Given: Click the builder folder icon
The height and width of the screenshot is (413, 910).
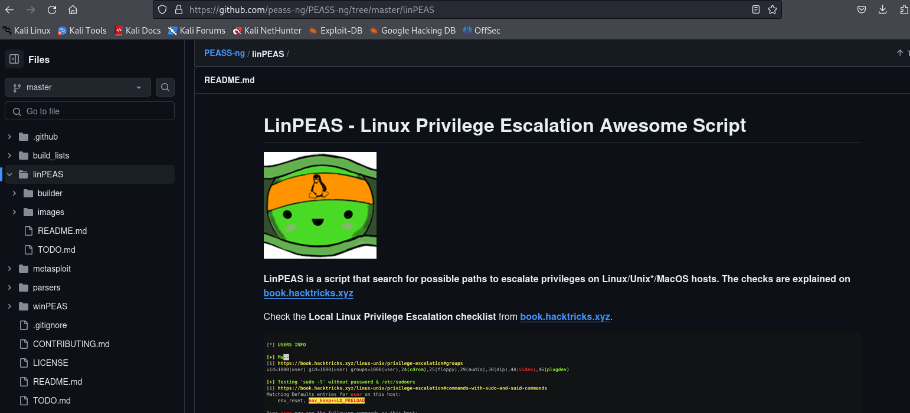Looking at the screenshot, I should pos(28,193).
